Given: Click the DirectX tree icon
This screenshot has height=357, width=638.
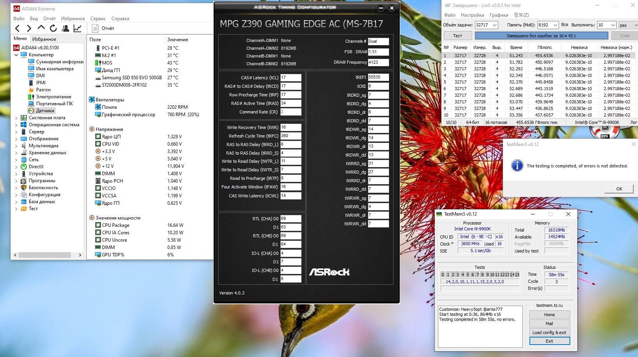Looking at the screenshot, I should (x=24, y=167).
